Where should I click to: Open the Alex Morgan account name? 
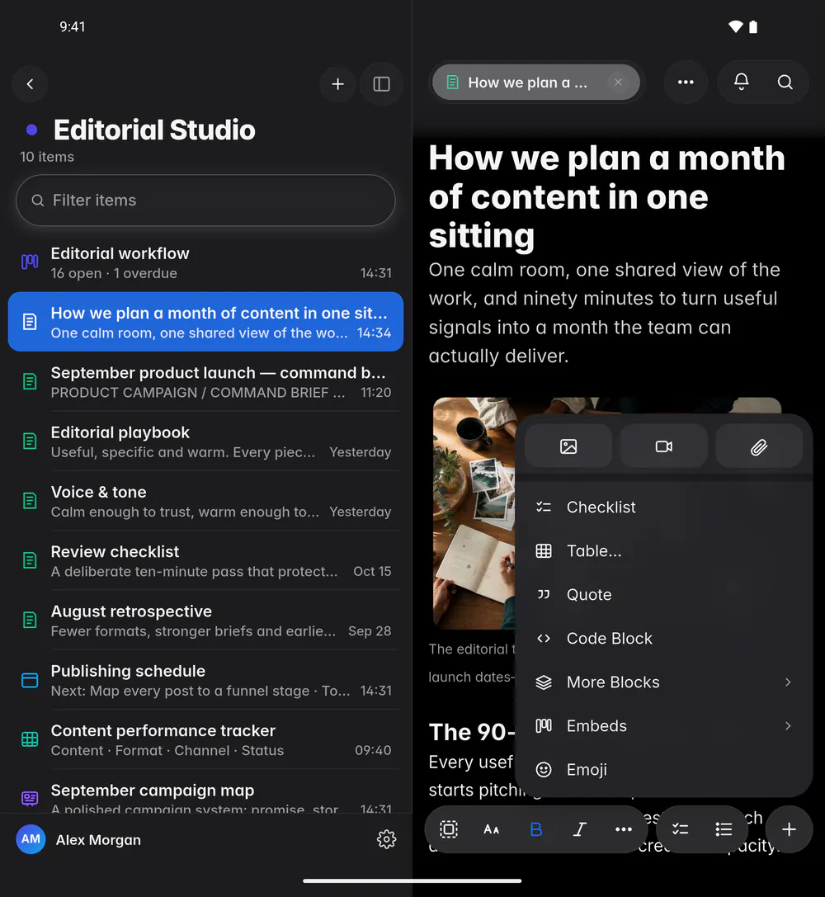point(98,840)
